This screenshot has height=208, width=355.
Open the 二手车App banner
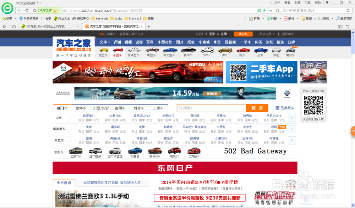[x=262, y=72]
